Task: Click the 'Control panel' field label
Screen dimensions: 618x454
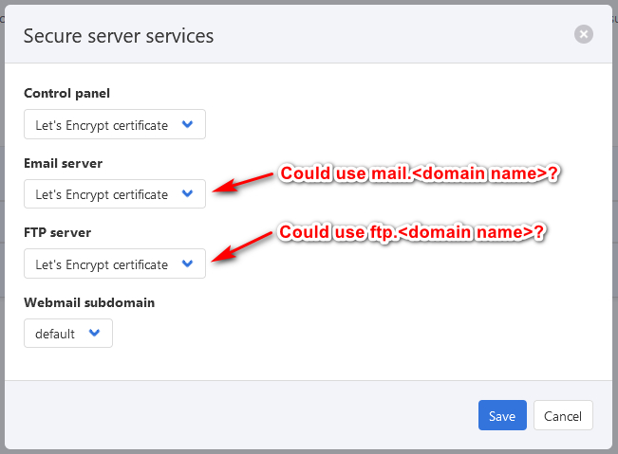Action: coord(66,94)
